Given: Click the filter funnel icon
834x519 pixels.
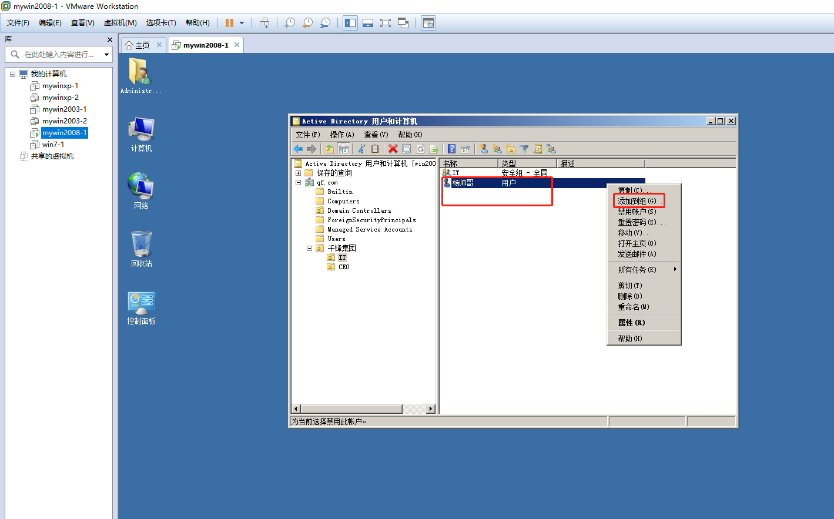Looking at the screenshot, I should coord(524,149).
